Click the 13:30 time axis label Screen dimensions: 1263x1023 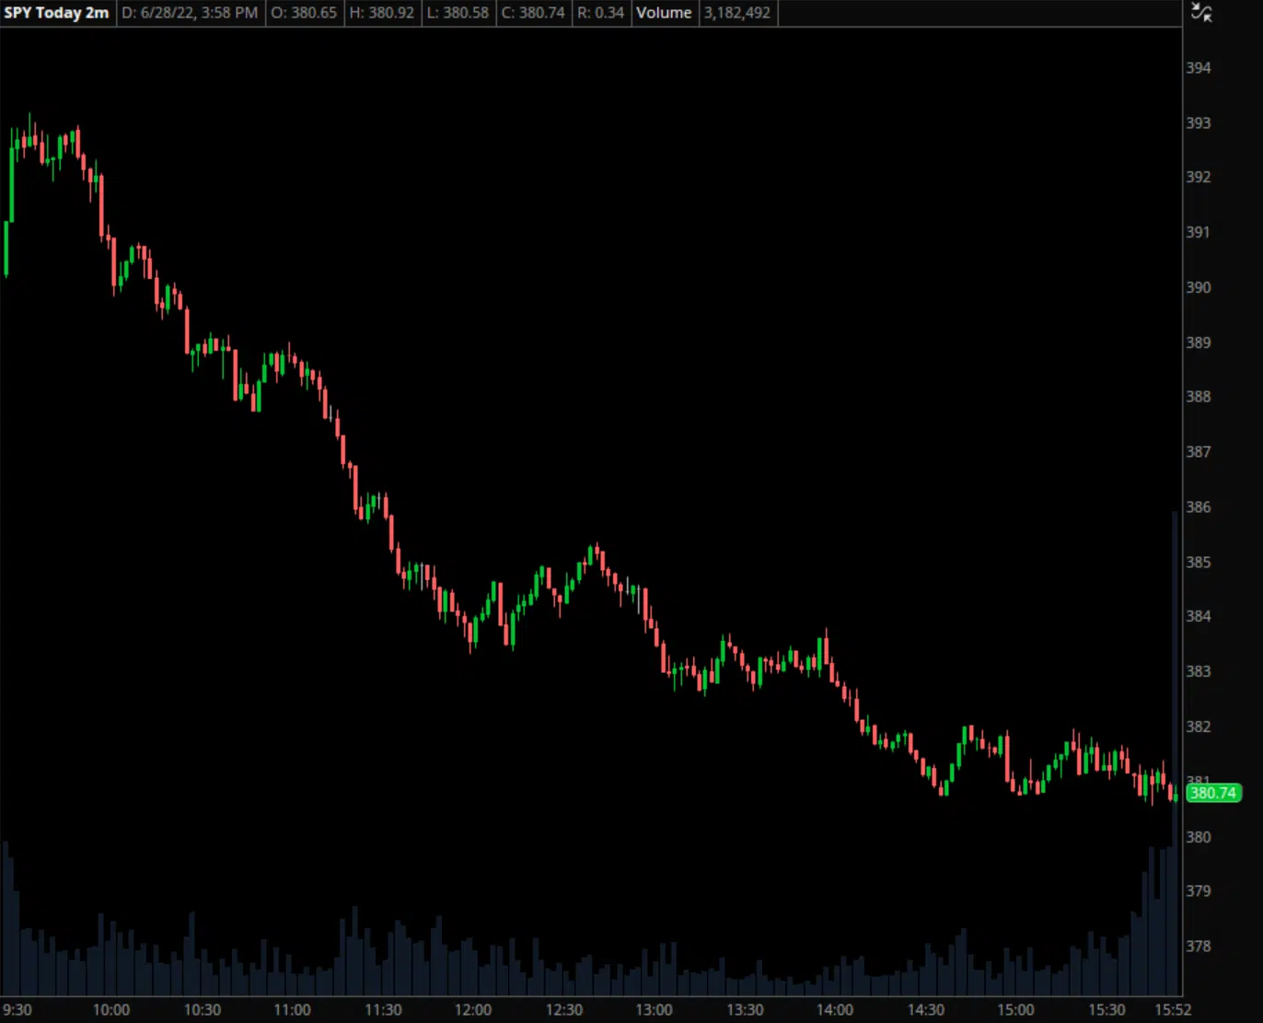(x=745, y=1010)
